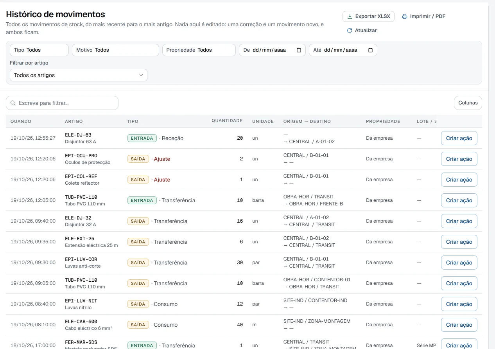Click Criar ação for FER-MAR-SDS row
Viewport: 495px width, 349px height.
pos(459,344)
